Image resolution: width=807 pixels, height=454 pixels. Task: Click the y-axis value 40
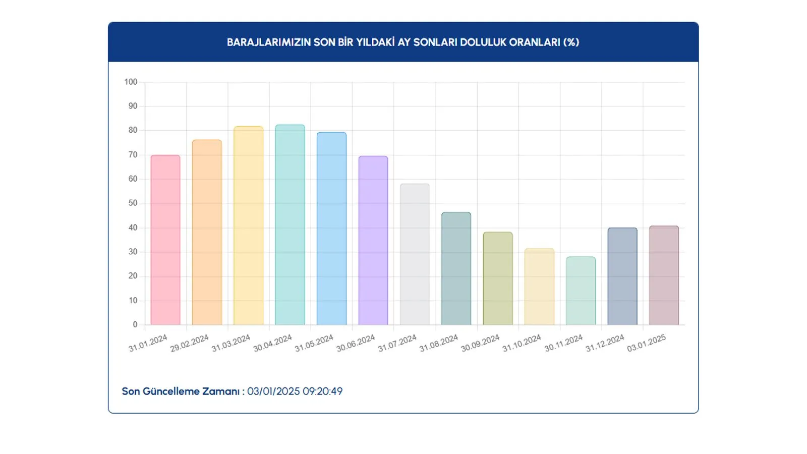tap(133, 228)
